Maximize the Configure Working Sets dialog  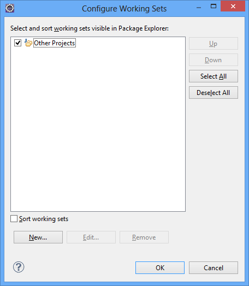[x=214, y=7]
